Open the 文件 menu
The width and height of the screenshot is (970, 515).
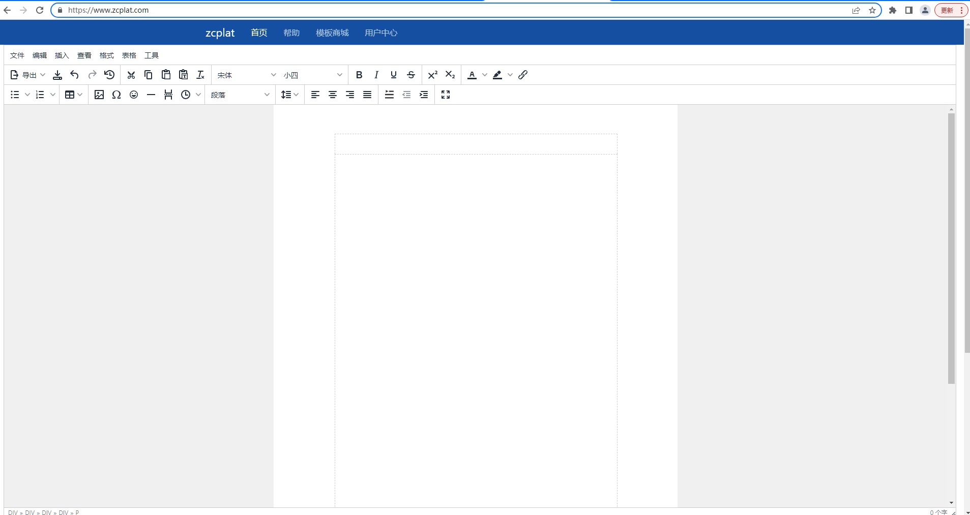pyautogui.click(x=17, y=55)
